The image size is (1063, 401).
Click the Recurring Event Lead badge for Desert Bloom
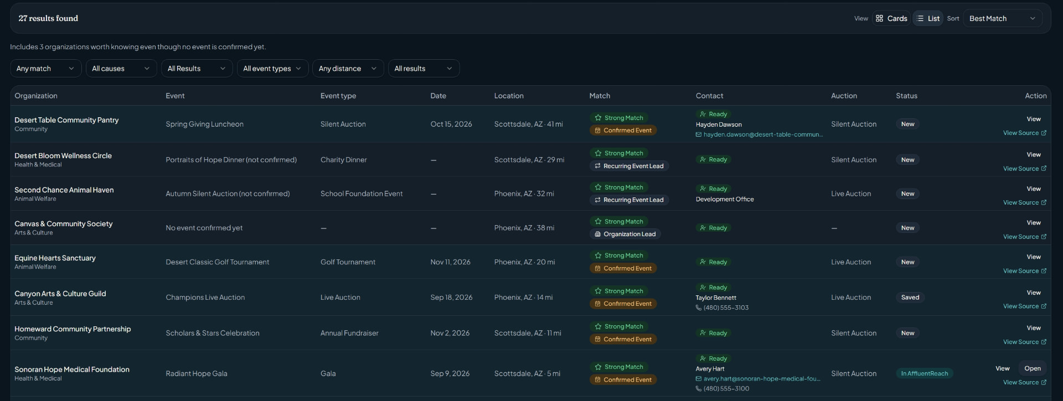point(629,166)
